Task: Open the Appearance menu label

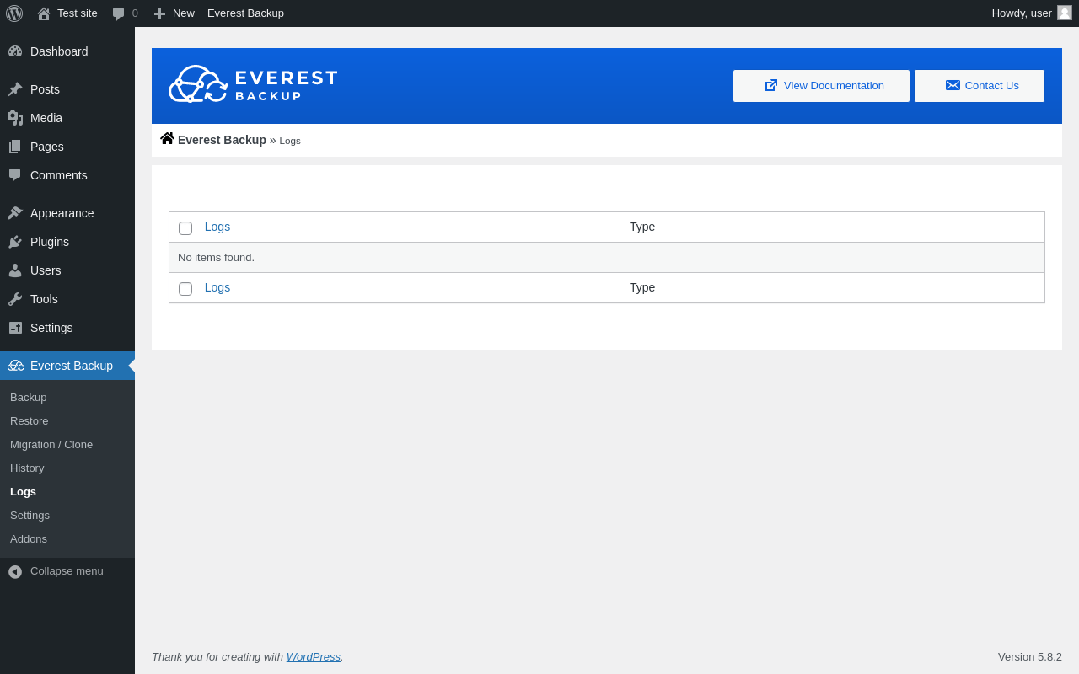Action: point(62,213)
